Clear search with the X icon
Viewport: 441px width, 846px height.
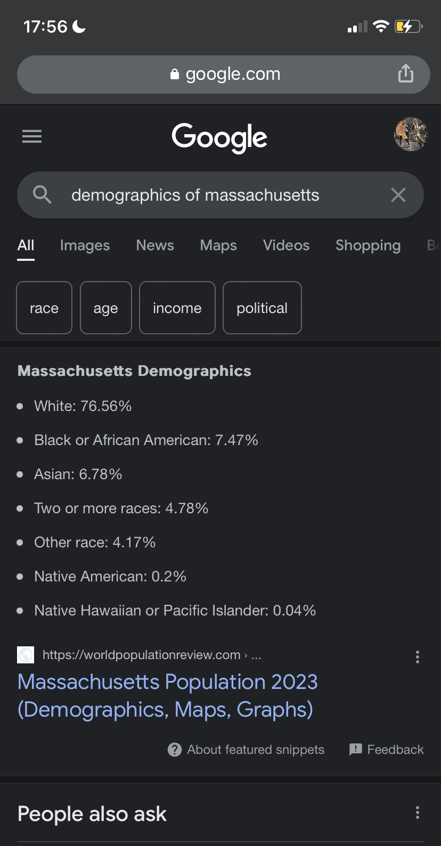pos(398,195)
